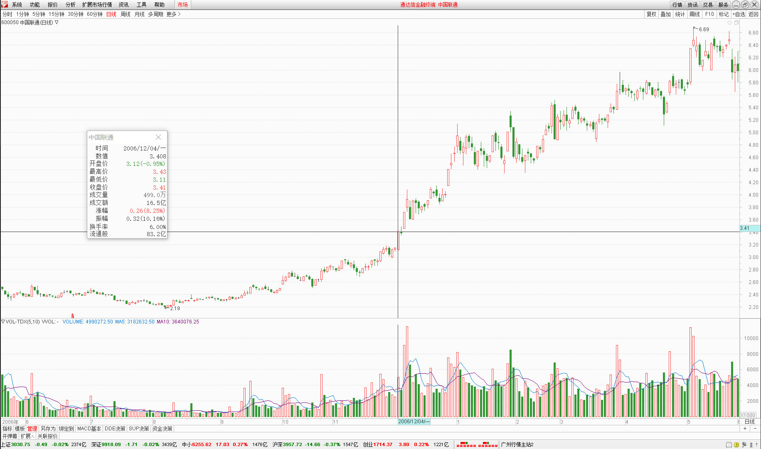Zoom out the chart with minus button

click(755, 429)
